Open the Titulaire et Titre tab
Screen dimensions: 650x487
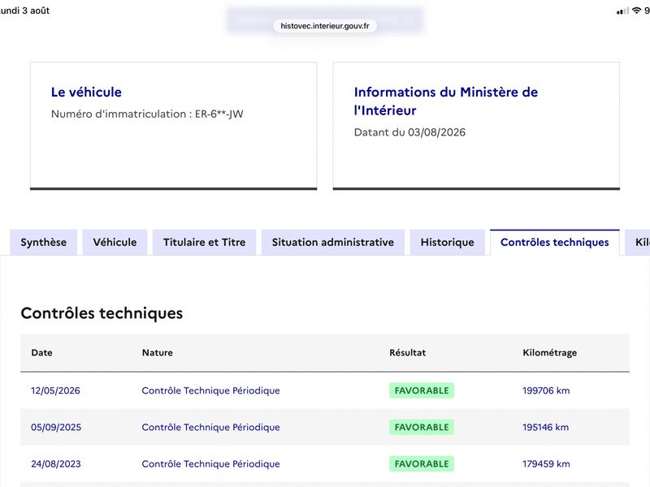(205, 242)
